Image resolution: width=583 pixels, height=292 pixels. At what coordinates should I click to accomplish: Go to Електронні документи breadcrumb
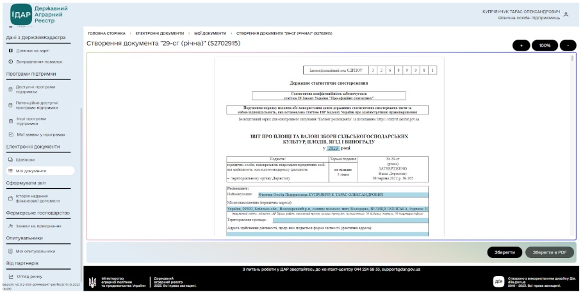coord(160,33)
